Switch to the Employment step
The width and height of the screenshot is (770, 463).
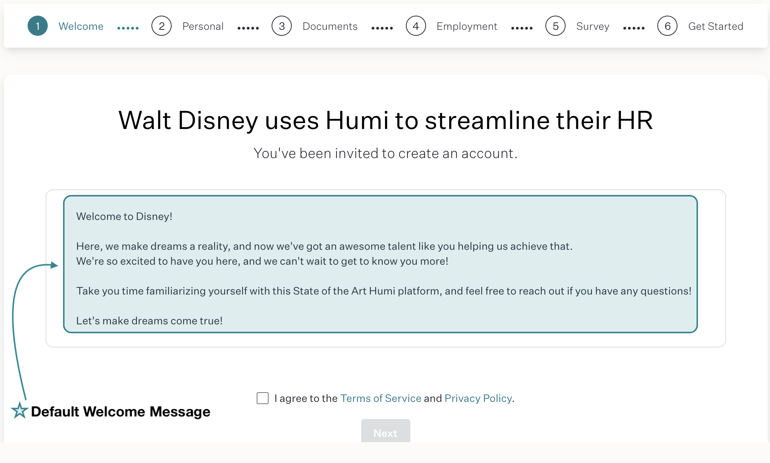click(x=467, y=26)
